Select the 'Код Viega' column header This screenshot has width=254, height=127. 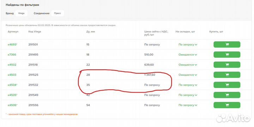click(35, 32)
